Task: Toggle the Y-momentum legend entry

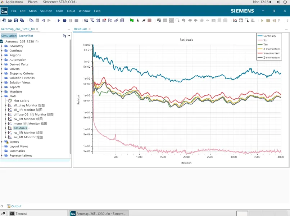Action: pyautogui.click(x=271, y=53)
